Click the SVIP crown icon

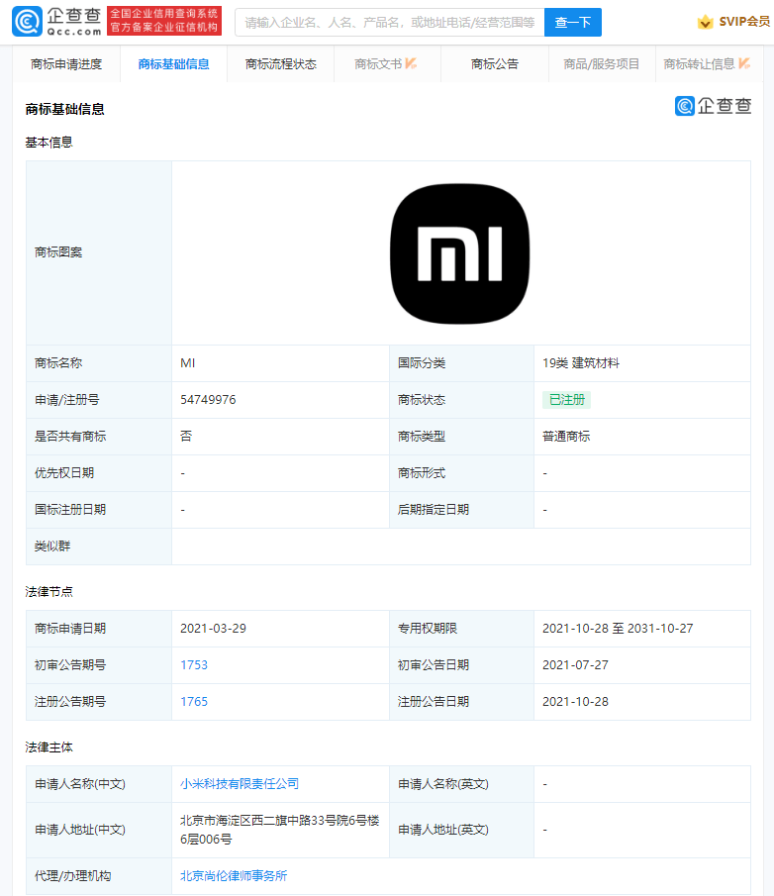[705, 22]
